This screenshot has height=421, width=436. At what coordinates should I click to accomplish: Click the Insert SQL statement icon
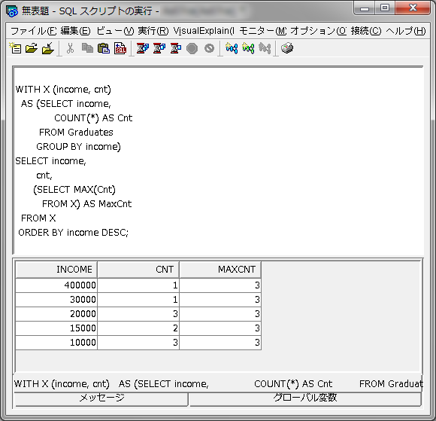point(120,48)
